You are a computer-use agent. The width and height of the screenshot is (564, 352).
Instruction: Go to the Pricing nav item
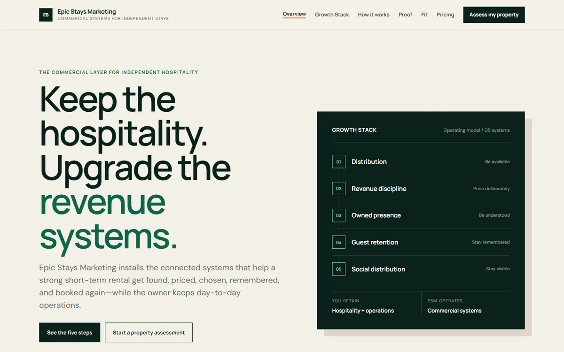click(x=445, y=15)
